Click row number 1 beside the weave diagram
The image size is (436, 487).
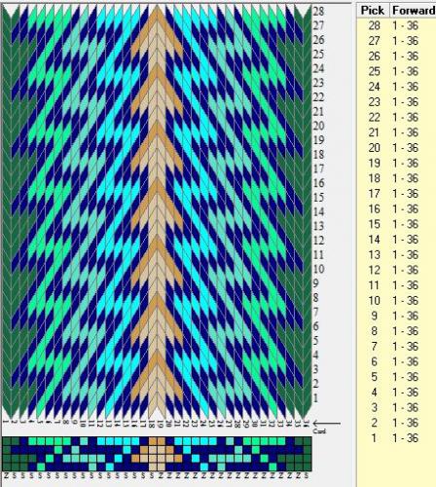pyautogui.click(x=315, y=397)
